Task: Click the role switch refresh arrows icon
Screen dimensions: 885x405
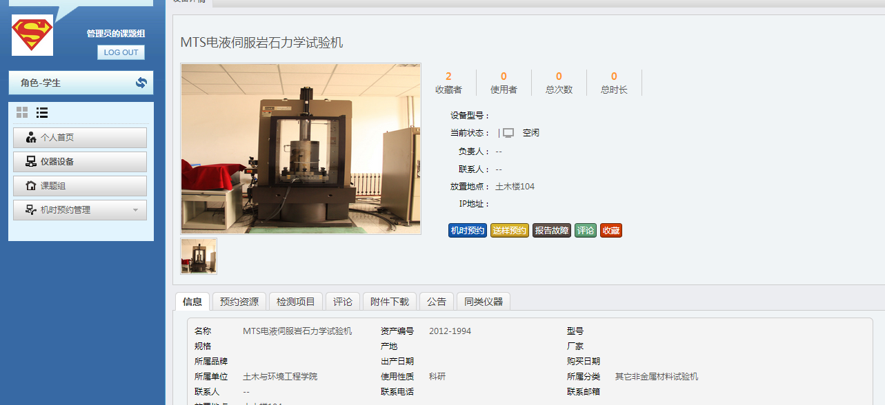Action: [x=141, y=83]
